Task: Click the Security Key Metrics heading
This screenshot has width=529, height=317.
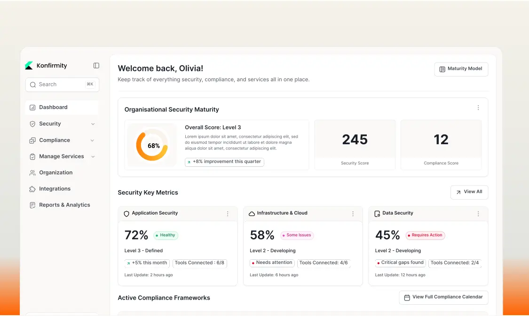Action: (148, 193)
